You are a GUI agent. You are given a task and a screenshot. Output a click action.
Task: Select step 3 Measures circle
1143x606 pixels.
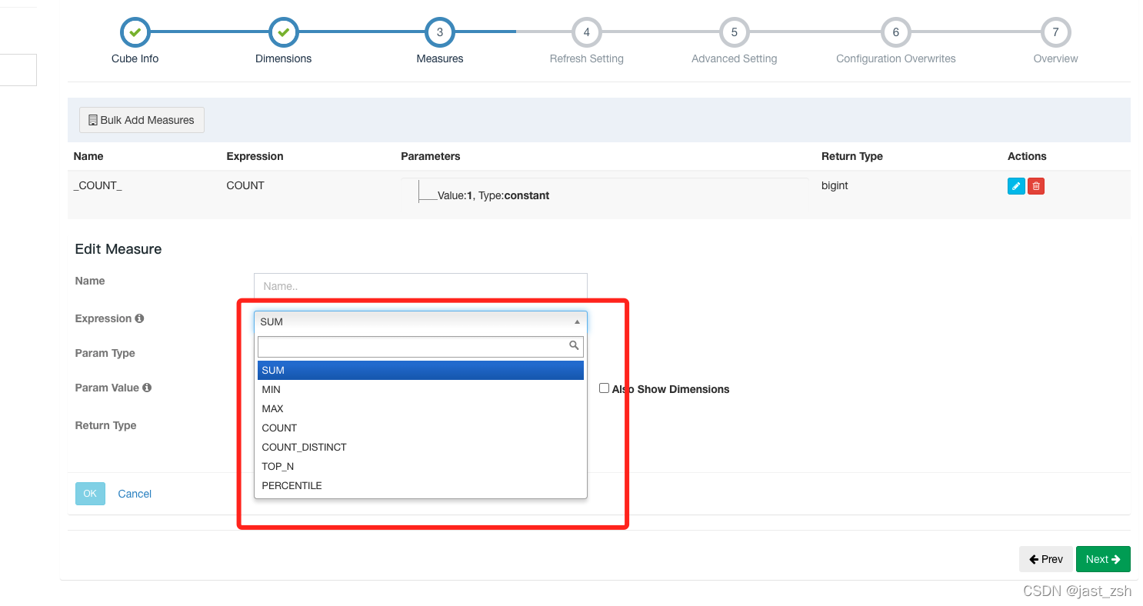440,32
